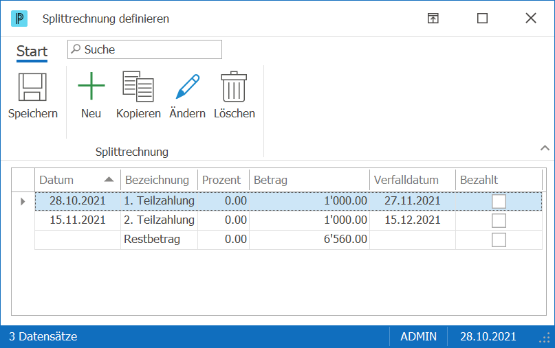Click into the Suche search field
Viewport: 555px width, 348px height.
coord(144,49)
